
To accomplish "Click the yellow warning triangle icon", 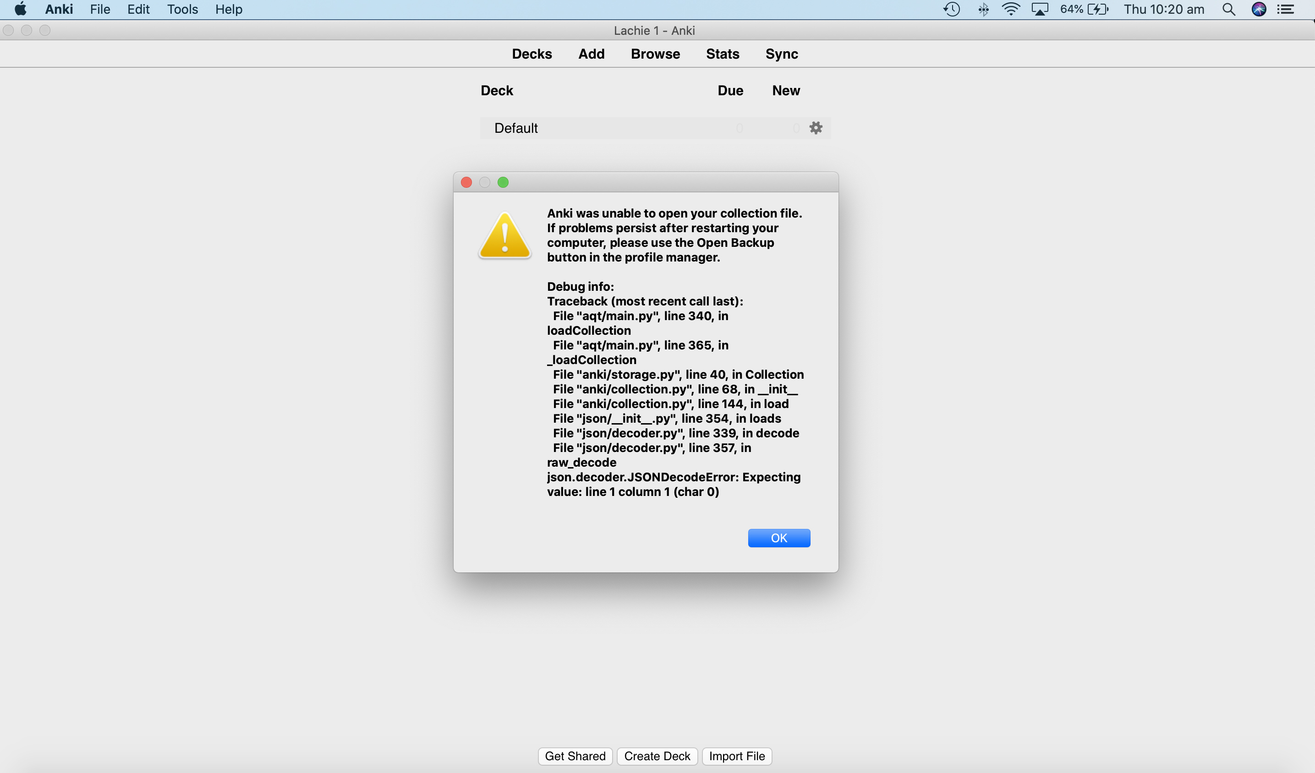I will coord(504,235).
